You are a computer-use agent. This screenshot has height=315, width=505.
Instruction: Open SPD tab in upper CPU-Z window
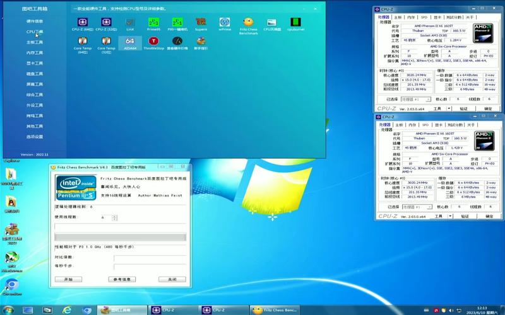tap(424, 17)
